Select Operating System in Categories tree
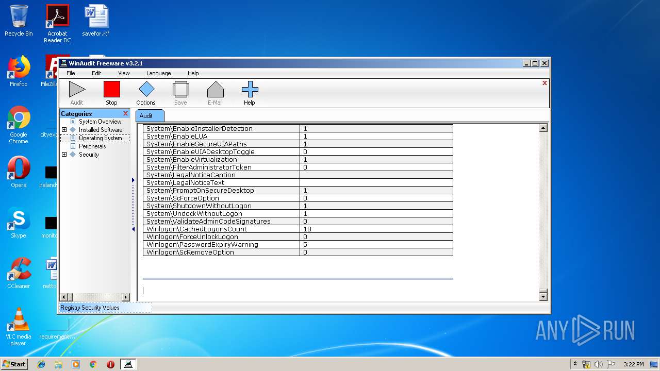Screen dimensions: 660x371 (100, 138)
